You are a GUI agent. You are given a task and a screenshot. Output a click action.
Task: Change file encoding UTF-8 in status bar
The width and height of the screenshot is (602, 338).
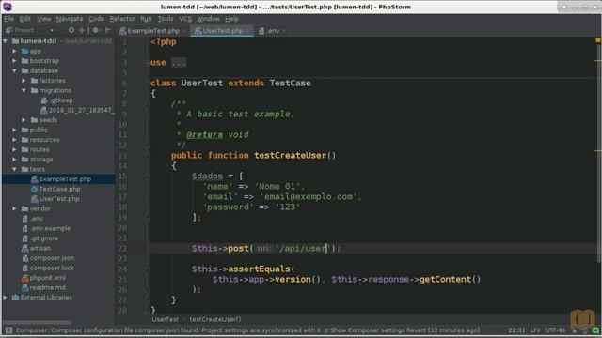click(555, 330)
